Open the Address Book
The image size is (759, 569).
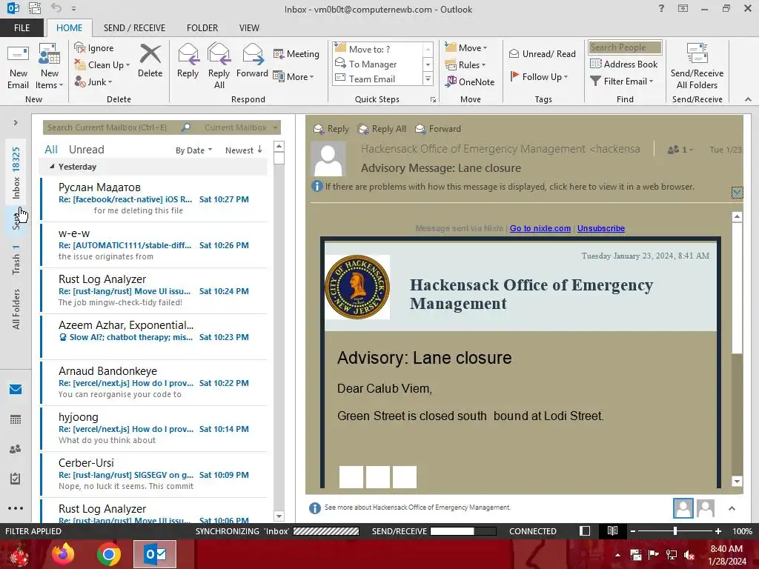coord(623,64)
